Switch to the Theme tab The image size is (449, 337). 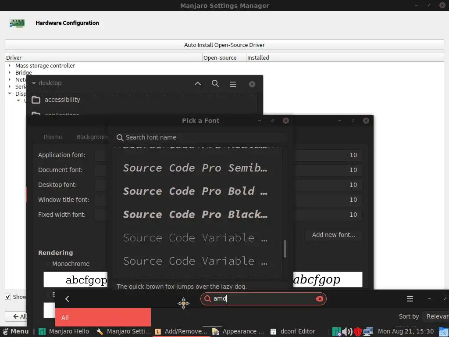tap(53, 137)
